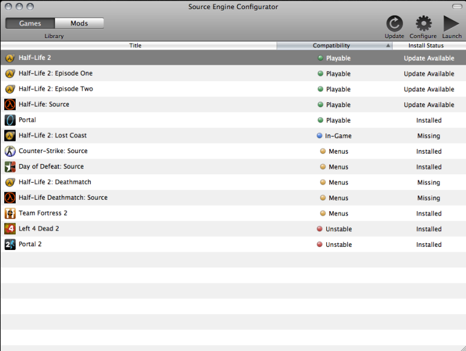Click Unstable label for Left 4 Dead 2
The width and height of the screenshot is (466, 351).
[x=339, y=229]
